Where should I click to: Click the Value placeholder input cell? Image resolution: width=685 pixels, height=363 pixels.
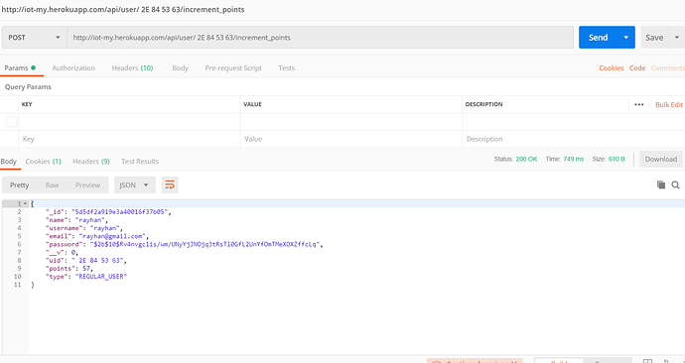pyautogui.click(x=351, y=139)
